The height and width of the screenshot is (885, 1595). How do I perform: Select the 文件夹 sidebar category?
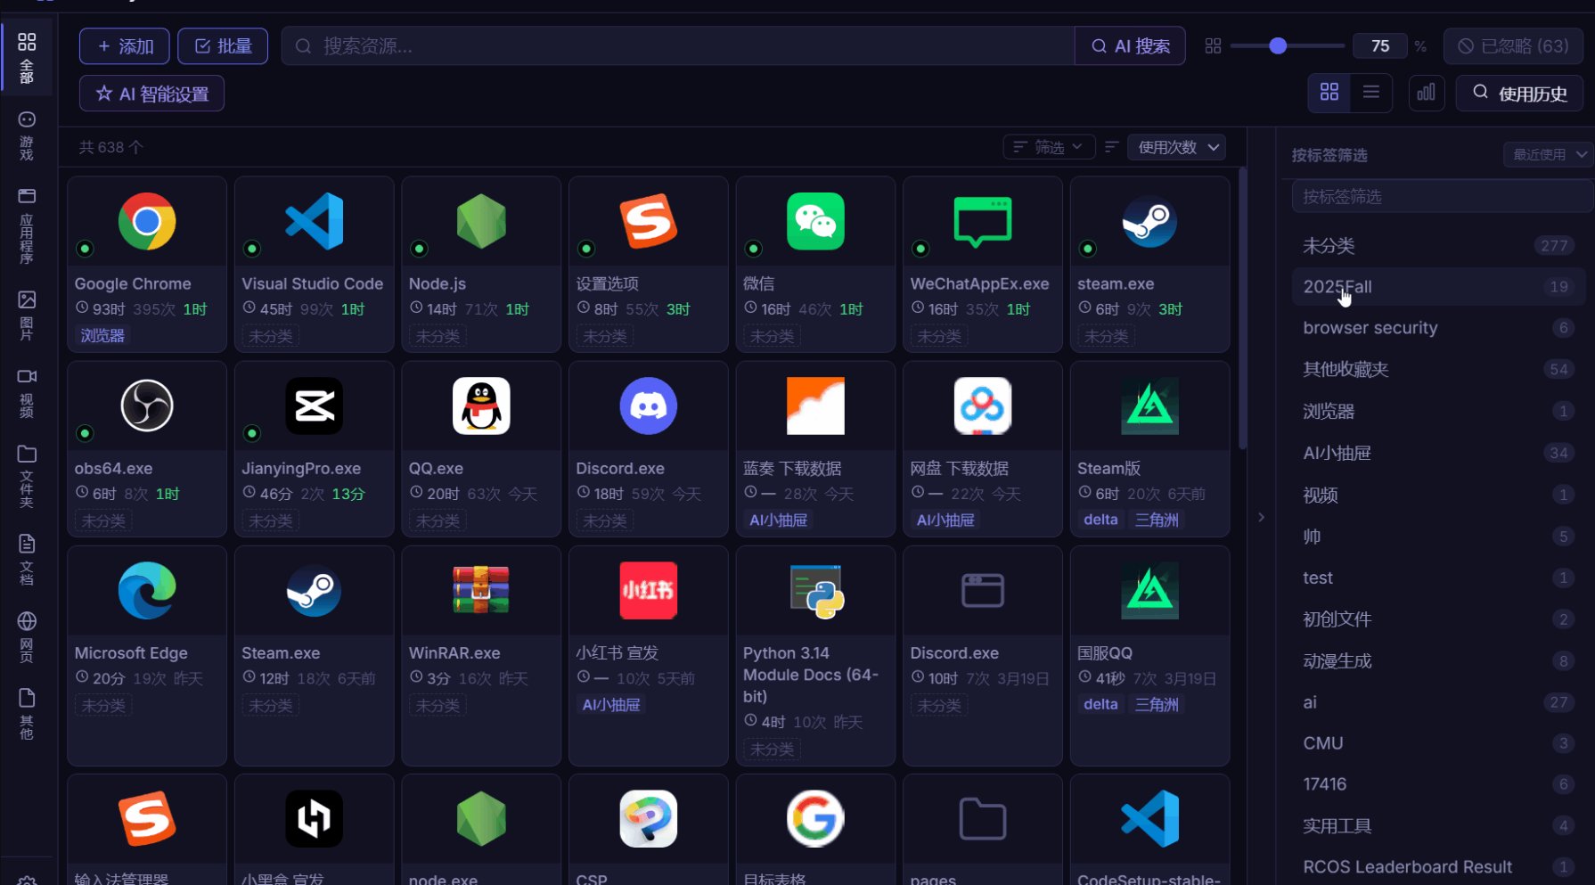tap(27, 477)
